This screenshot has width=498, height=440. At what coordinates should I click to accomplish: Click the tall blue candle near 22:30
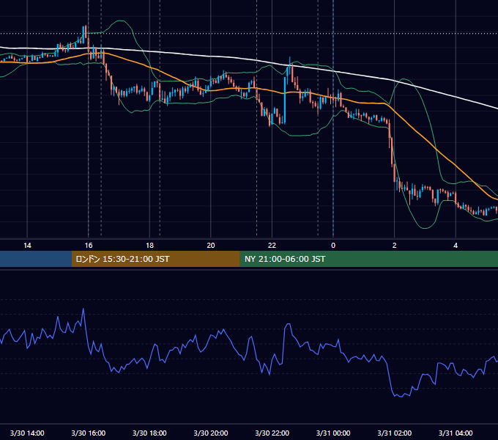(285, 100)
